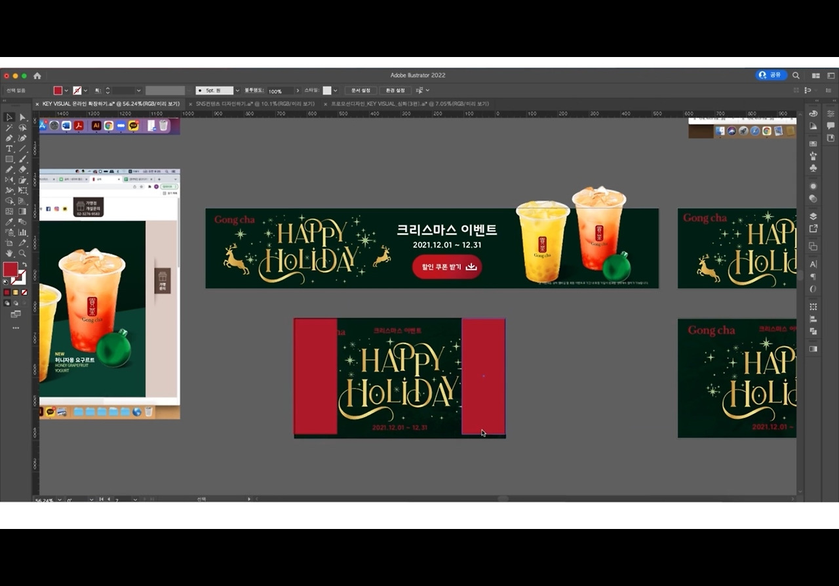839x586 pixels.
Task: Select the Pencil/Shaper tool
Action: (9, 170)
